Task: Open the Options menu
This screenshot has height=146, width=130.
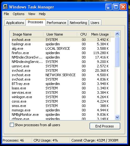Action: (19, 14)
